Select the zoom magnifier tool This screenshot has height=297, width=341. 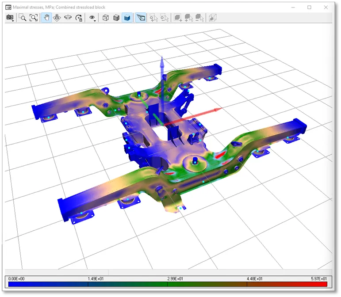click(x=23, y=18)
